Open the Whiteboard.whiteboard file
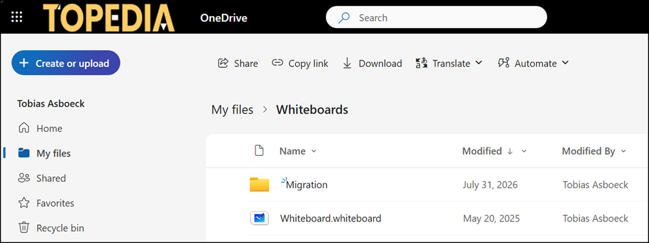The width and height of the screenshot is (649, 243). pyautogui.click(x=331, y=218)
